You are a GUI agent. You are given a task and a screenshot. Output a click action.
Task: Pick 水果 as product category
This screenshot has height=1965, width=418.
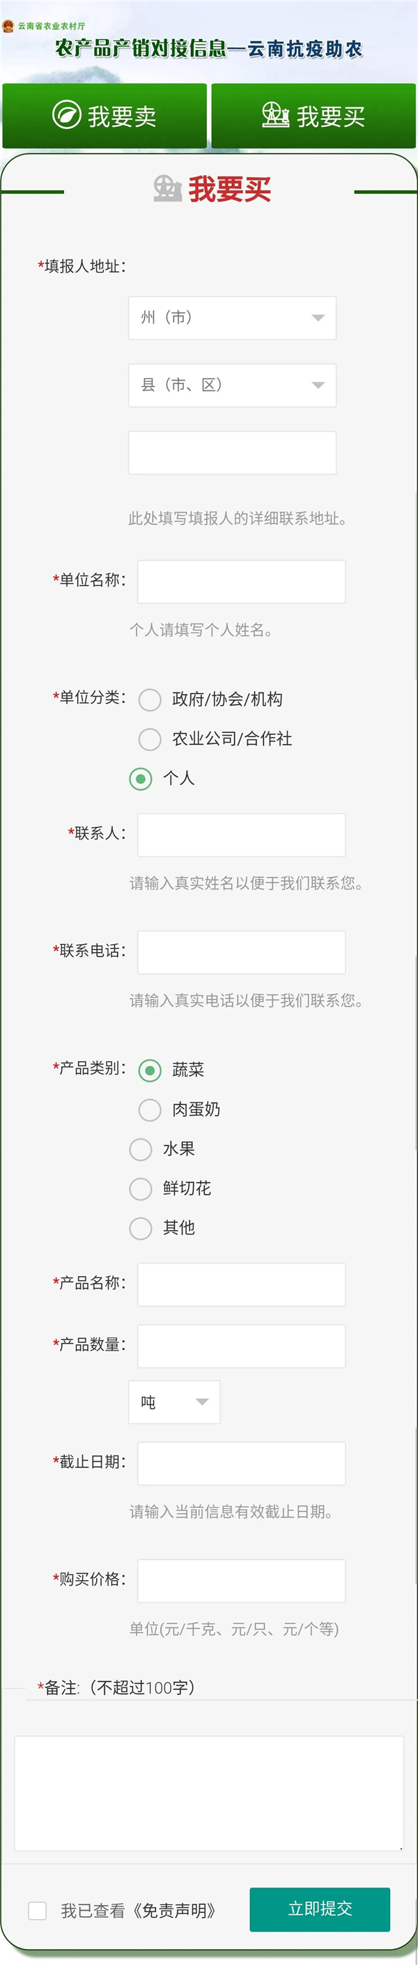140,1150
